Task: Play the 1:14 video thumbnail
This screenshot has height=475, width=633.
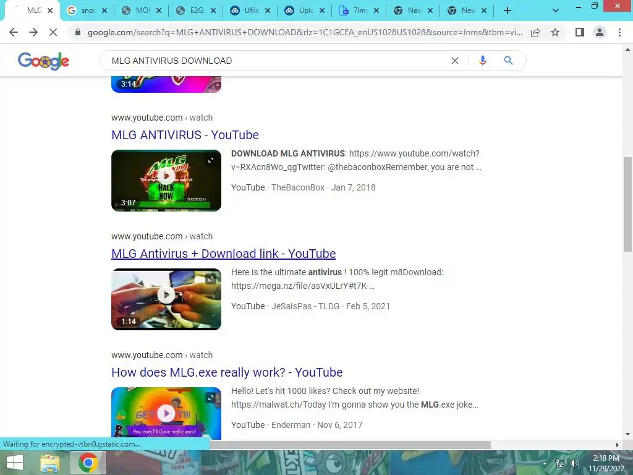Action: pos(166,299)
